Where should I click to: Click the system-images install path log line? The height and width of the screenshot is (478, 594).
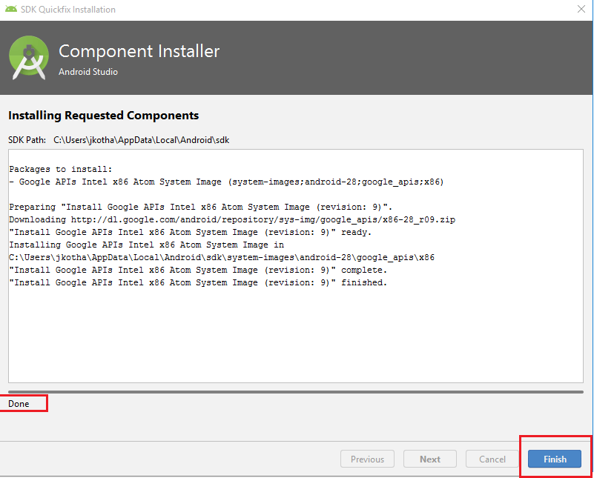click(x=222, y=257)
